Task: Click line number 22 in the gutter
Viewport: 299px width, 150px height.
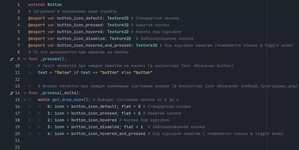Action: [x=17, y=147]
